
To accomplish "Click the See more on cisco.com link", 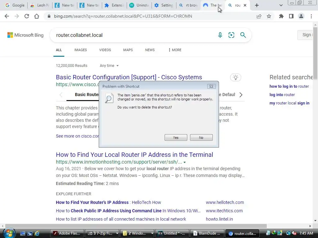I will [77, 136].
